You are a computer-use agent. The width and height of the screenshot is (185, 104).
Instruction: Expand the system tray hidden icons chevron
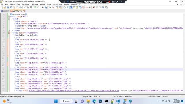[159, 101]
